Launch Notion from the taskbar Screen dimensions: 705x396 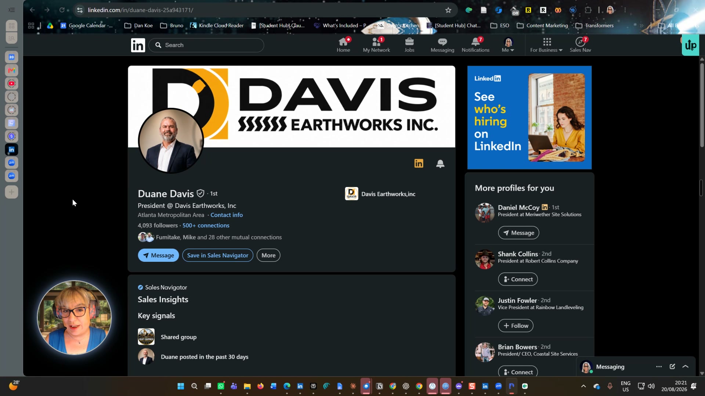(x=380, y=386)
